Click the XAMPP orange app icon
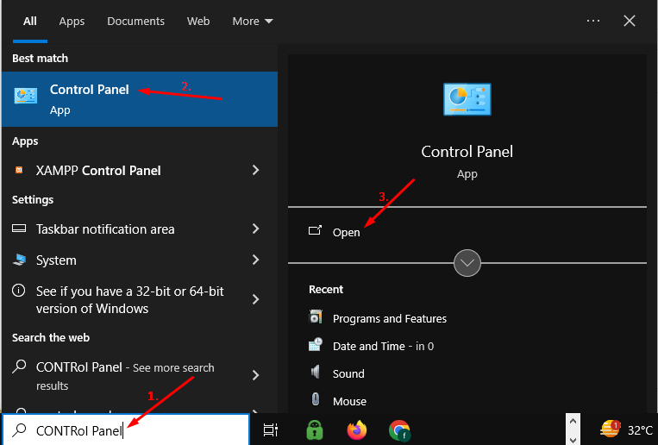Image resolution: width=658 pixels, height=445 pixels. tap(19, 170)
